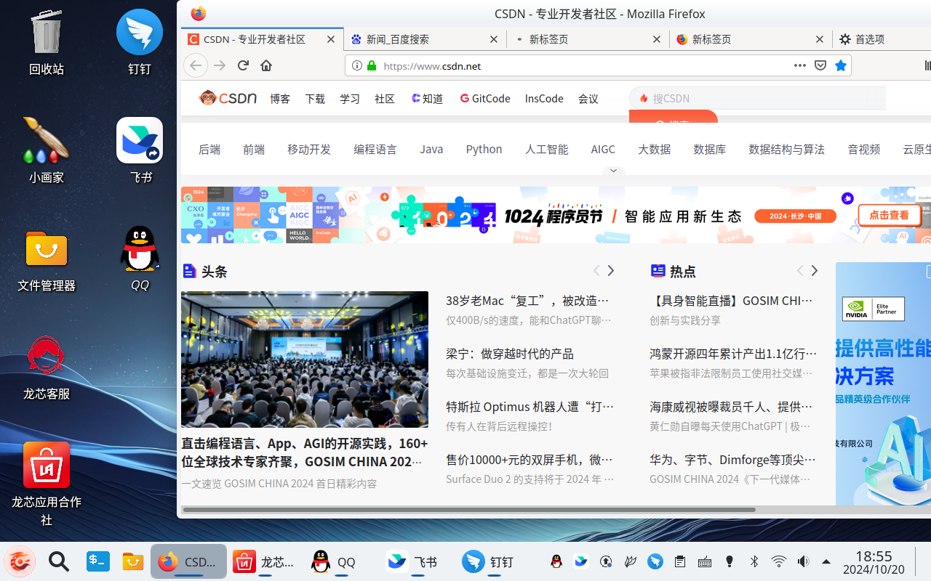Open the 特斯拉 Optimus 机器人 headline
The width and height of the screenshot is (931, 581).
530,407
